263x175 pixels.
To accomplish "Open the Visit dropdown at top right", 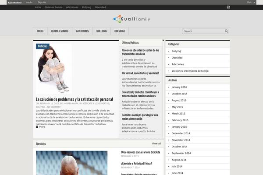I will click(251, 2).
